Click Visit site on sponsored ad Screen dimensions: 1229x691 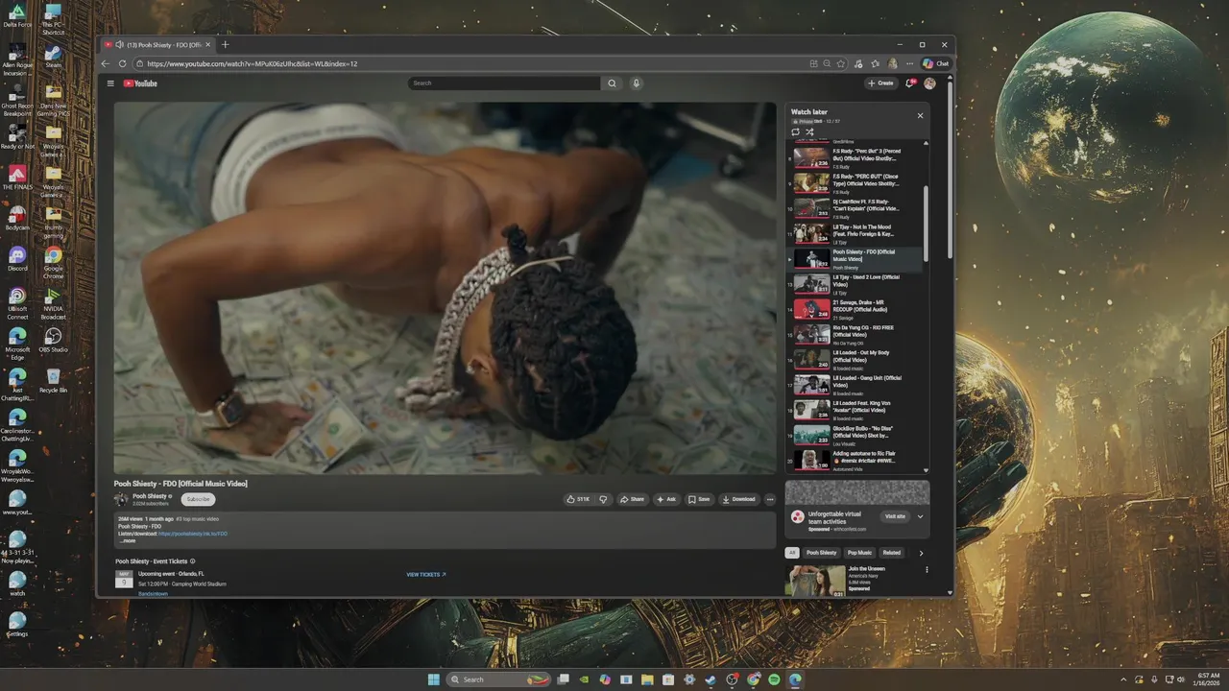[x=895, y=516]
